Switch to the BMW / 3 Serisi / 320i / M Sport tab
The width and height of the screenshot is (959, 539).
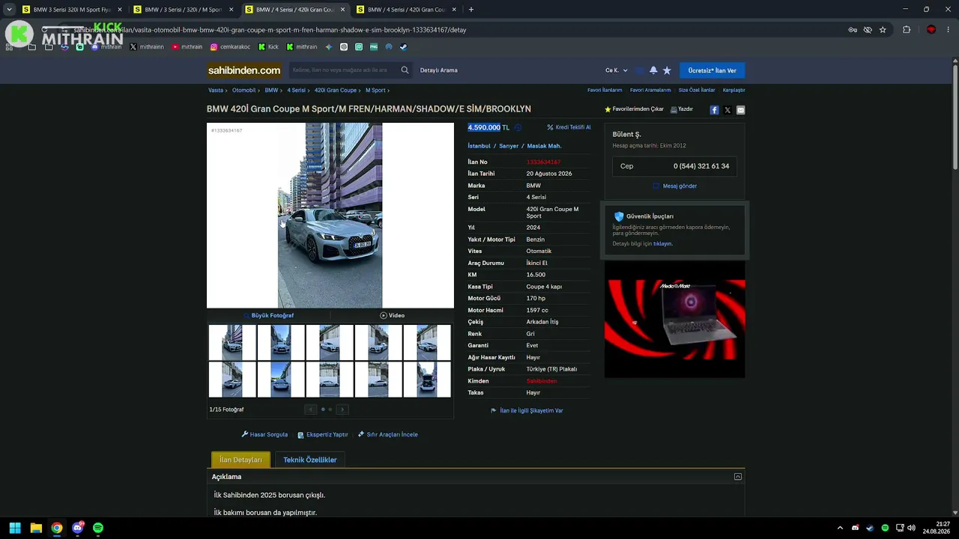tap(183, 10)
